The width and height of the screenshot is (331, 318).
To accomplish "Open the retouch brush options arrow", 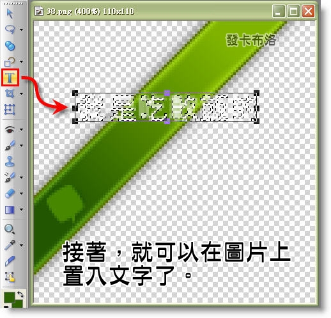I will tap(21, 177).
